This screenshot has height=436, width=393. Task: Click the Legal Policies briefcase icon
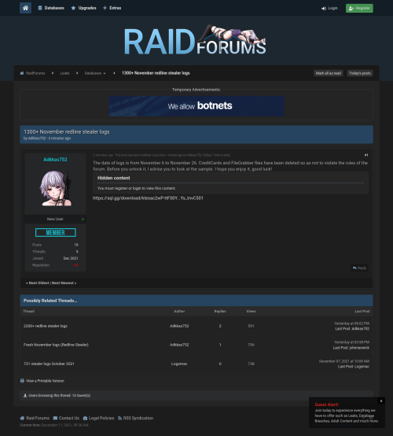point(85,418)
